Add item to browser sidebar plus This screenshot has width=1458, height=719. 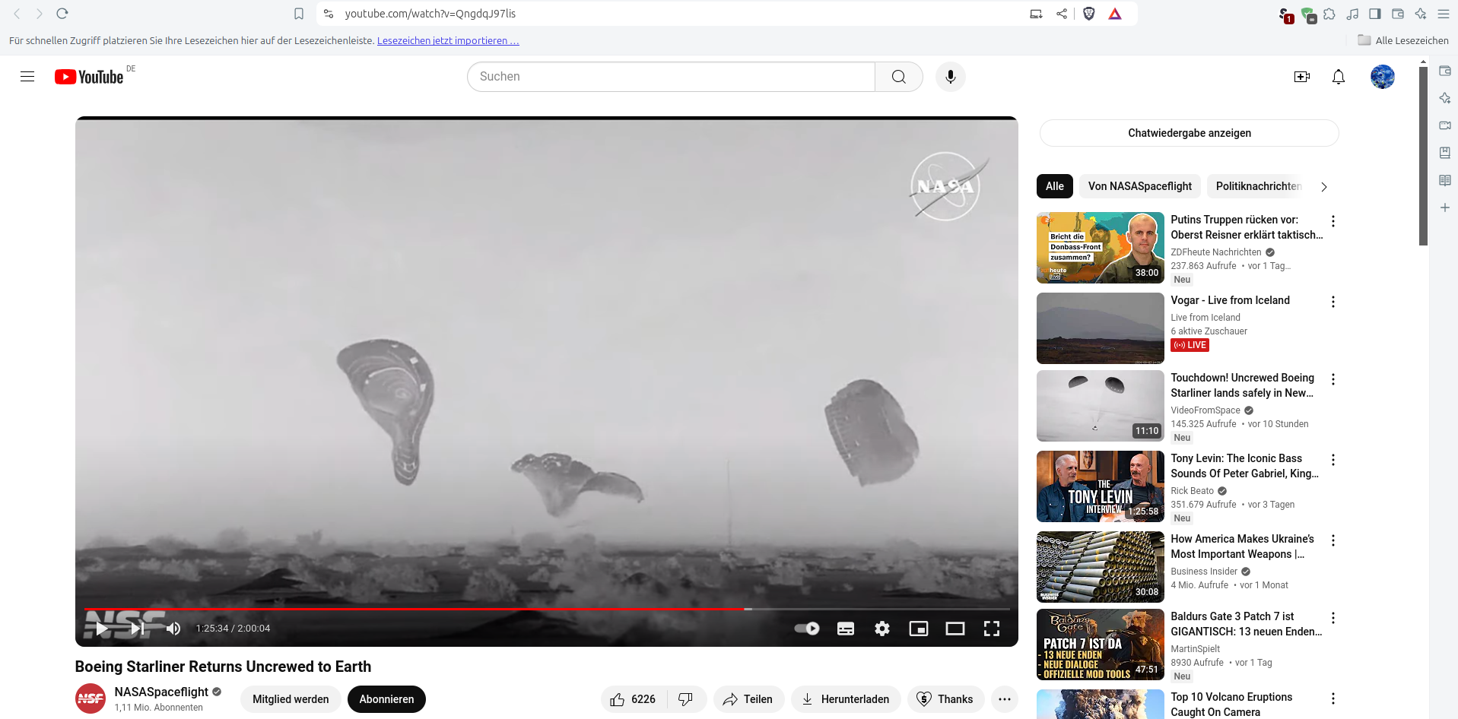point(1445,207)
